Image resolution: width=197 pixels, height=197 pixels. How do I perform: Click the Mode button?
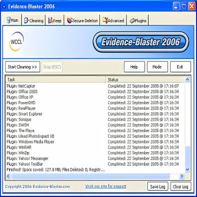(157, 67)
